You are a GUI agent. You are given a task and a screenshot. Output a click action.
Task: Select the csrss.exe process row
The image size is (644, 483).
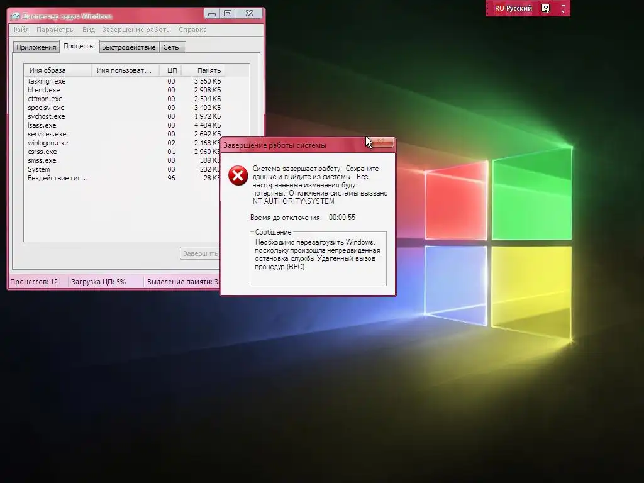point(123,152)
